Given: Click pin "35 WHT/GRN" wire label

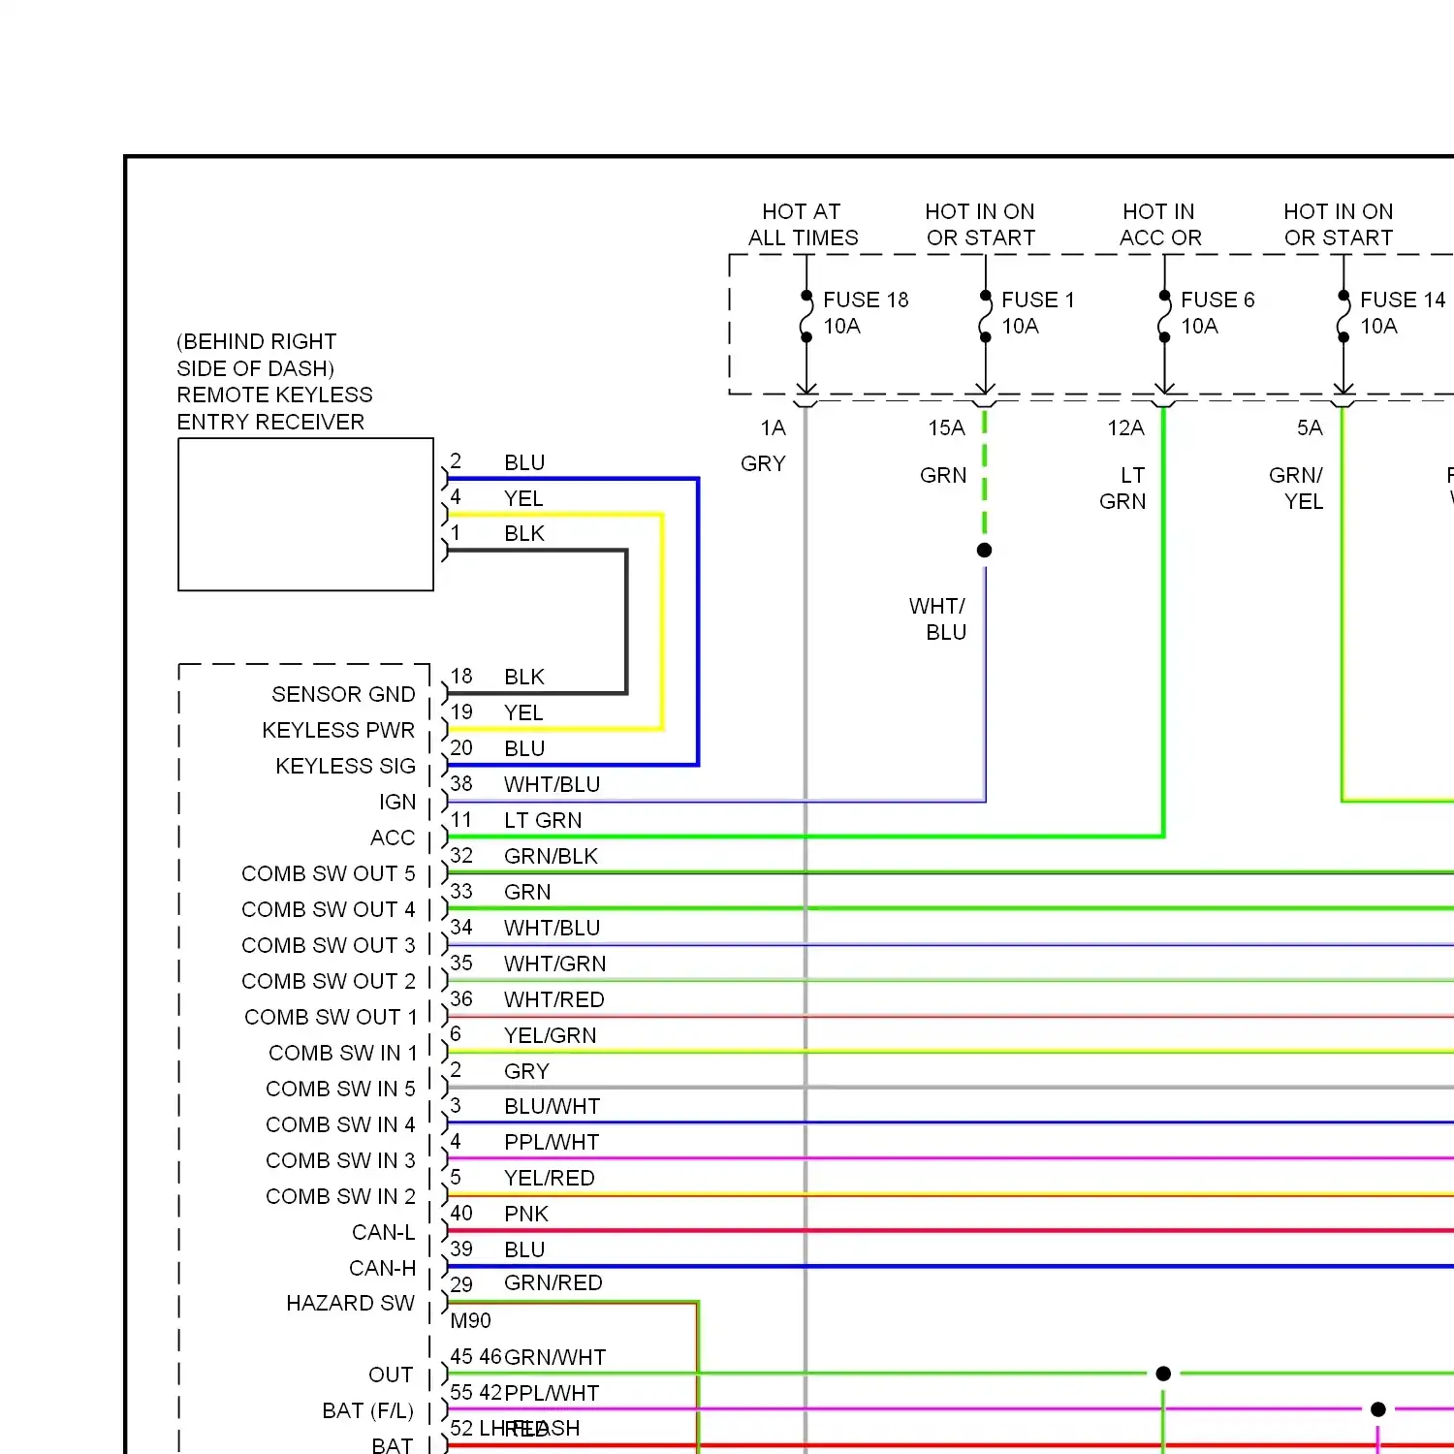Looking at the screenshot, I should pyautogui.click(x=528, y=964).
